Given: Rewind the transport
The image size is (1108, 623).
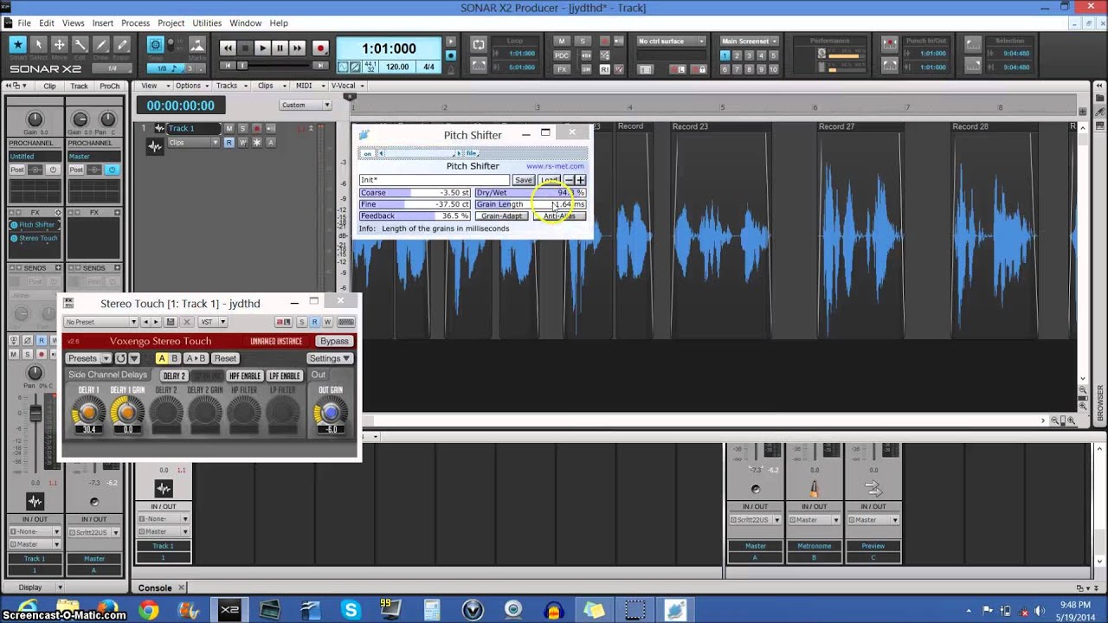Looking at the screenshot, I should (228, 48).
